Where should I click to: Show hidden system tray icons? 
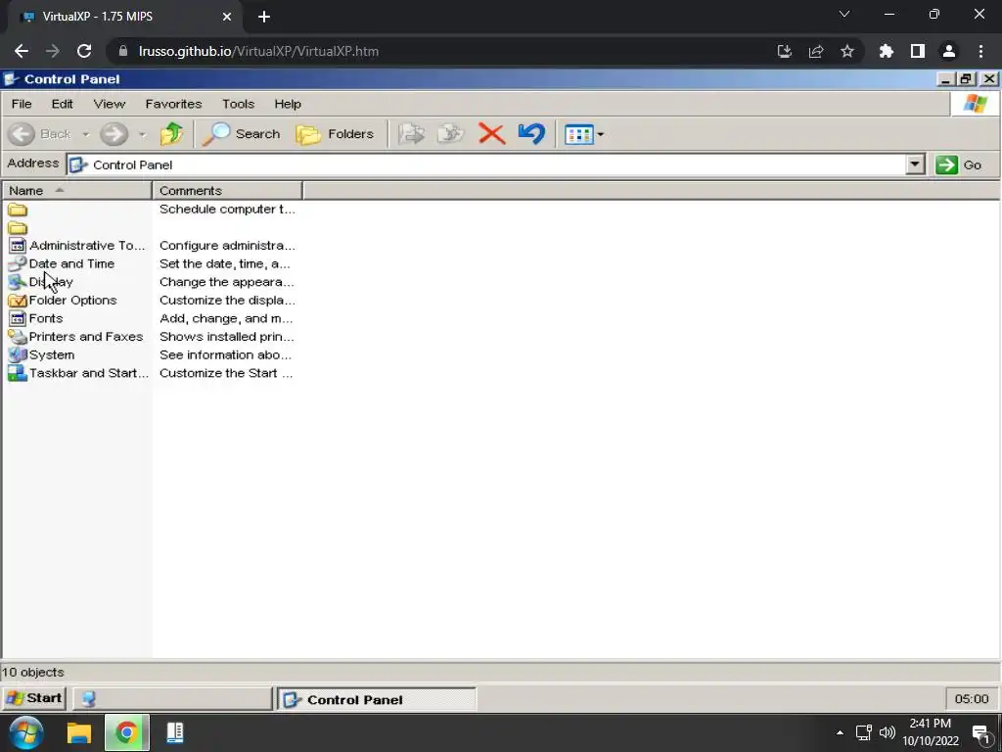point(840,732)
